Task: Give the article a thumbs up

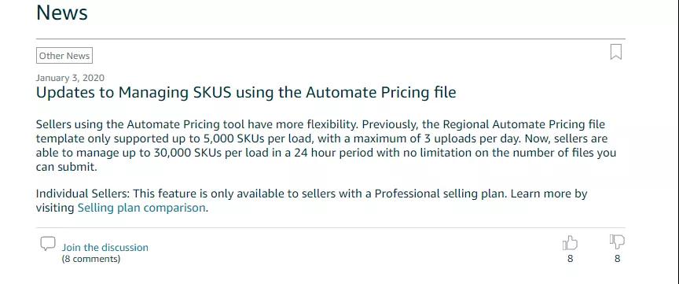Action: tap(570, 243)
